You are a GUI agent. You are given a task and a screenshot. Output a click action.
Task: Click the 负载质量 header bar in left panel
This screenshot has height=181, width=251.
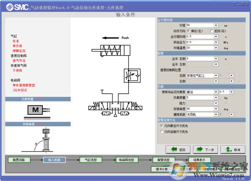38,99
